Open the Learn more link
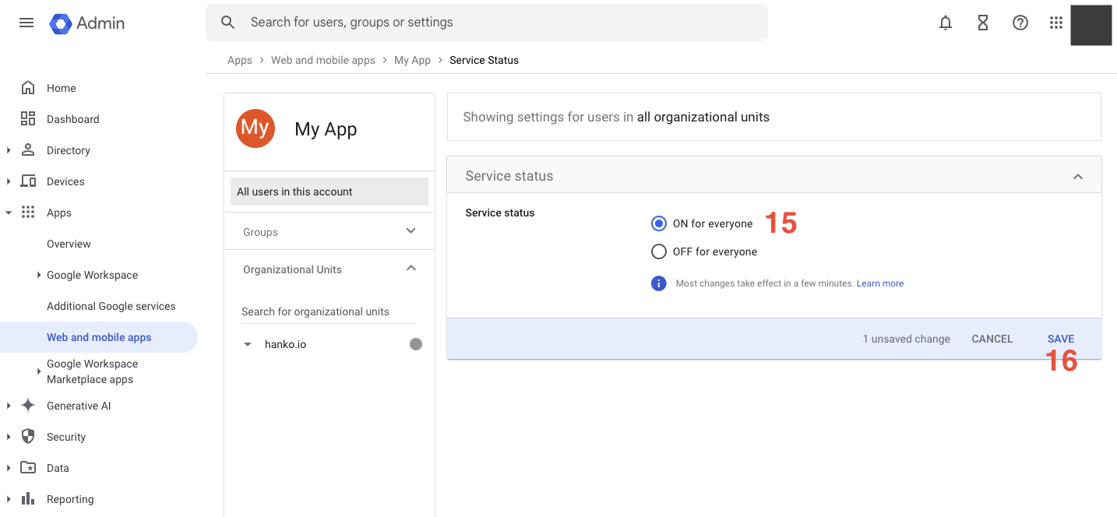 (x=880, y=283)
